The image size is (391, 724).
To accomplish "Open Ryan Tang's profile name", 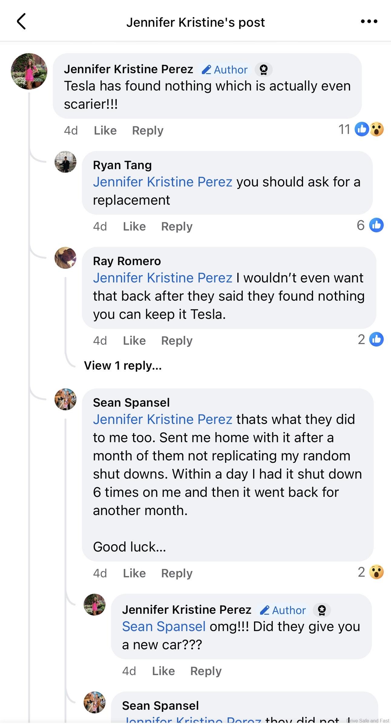I will (x=122, y=165).
